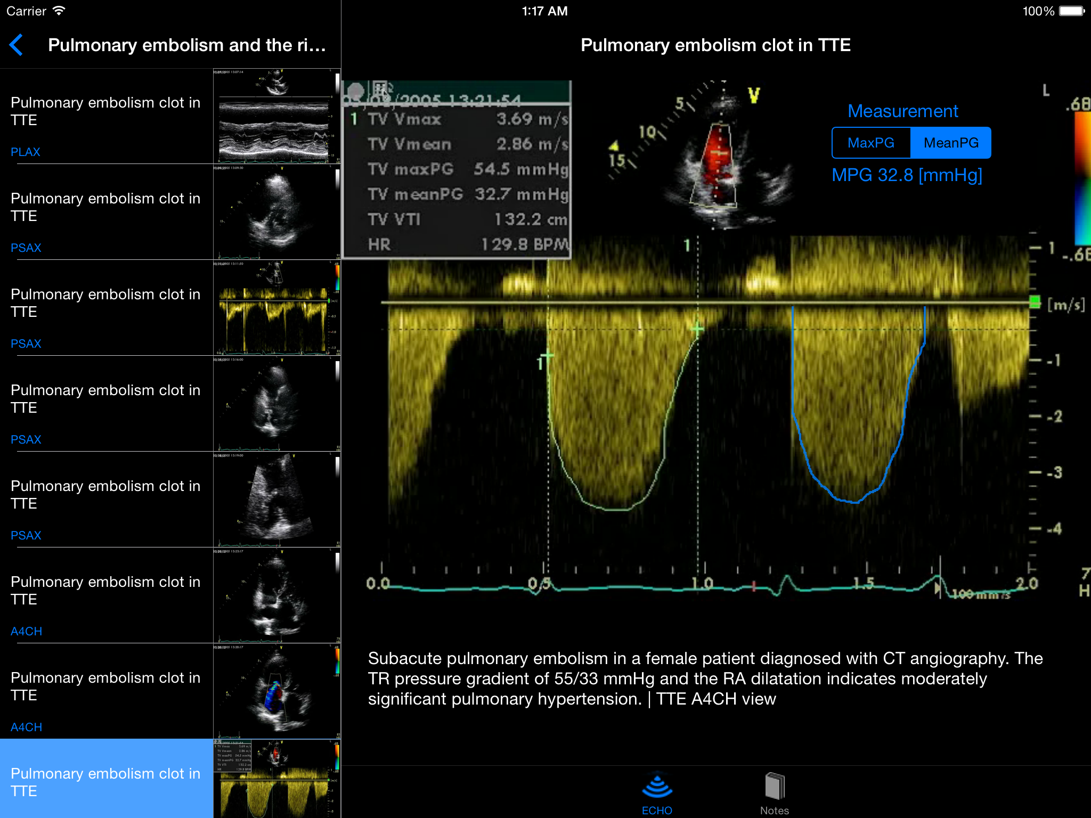Tap the PLAX view label

point(26,152)
